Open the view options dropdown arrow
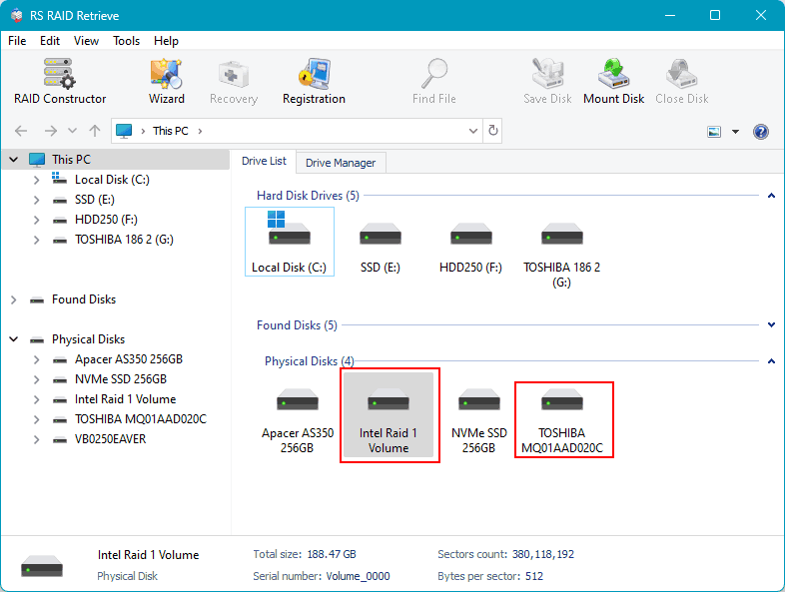 (735, 132)
